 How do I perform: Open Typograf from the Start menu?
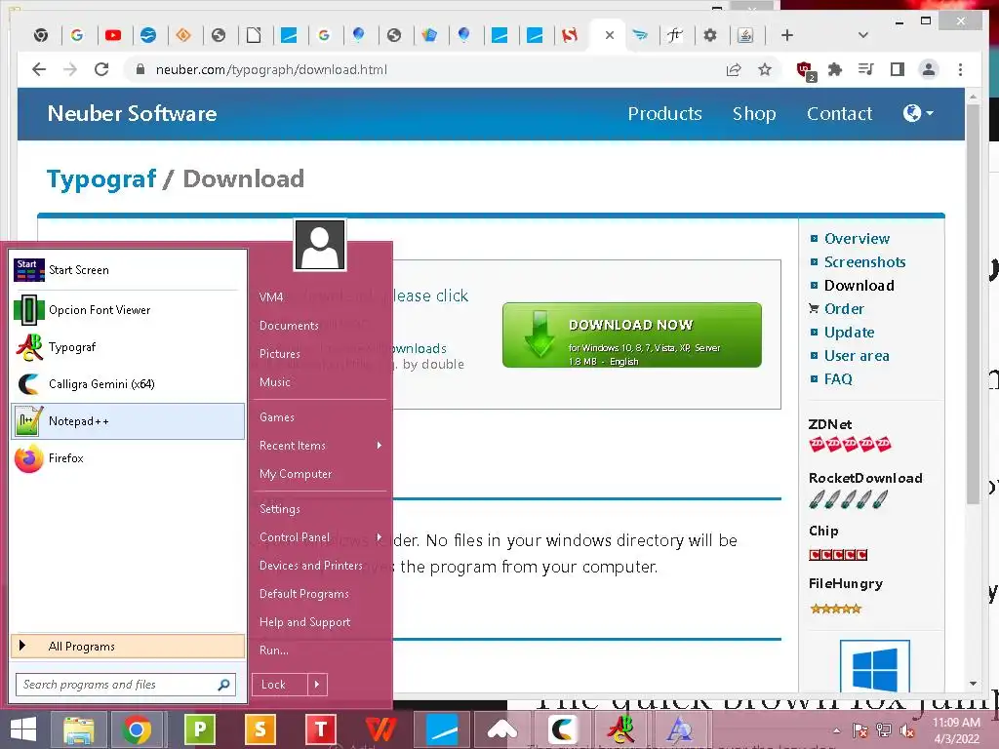tap(128, 347)
